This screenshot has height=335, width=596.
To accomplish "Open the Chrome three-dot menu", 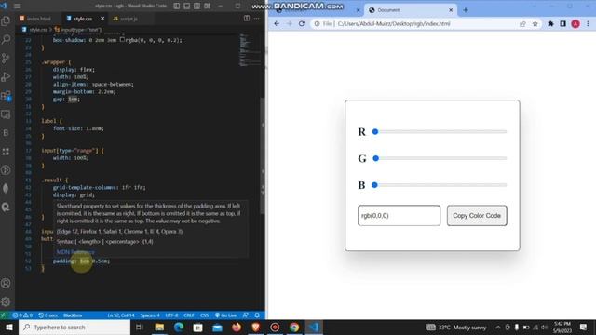I will [x=588, y=23].
